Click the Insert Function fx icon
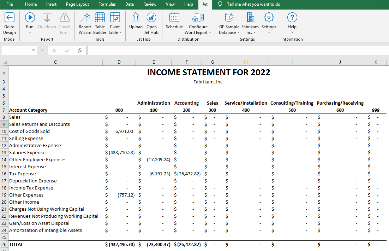This screenshot has width=389, height=251. [x=80, y=50]
